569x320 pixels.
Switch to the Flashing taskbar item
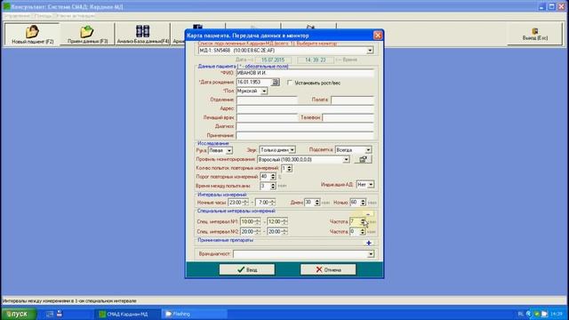pyautogui.click(x=195, y=314)
